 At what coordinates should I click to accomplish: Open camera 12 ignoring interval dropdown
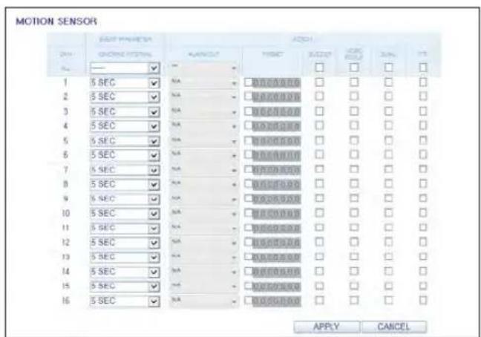click(x=125, y=243)
